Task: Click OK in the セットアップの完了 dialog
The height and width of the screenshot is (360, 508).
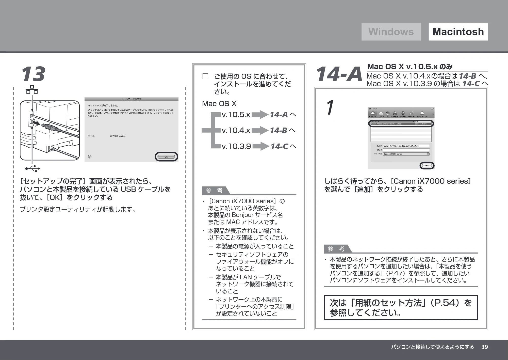Action: 166,157
